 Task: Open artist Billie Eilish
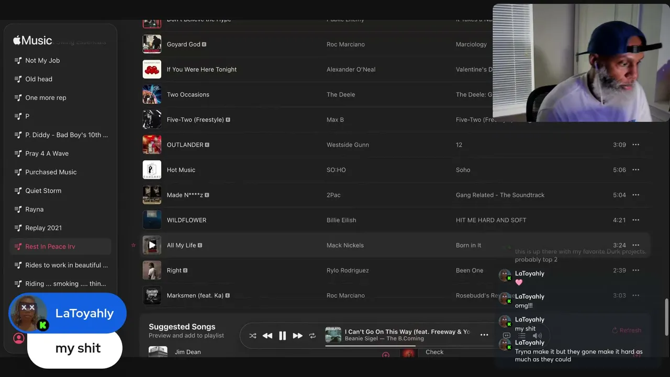pyautogui.click(x=341, y=220)
